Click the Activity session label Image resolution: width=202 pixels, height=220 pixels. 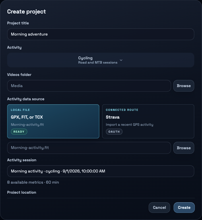(x=22, y=160)
